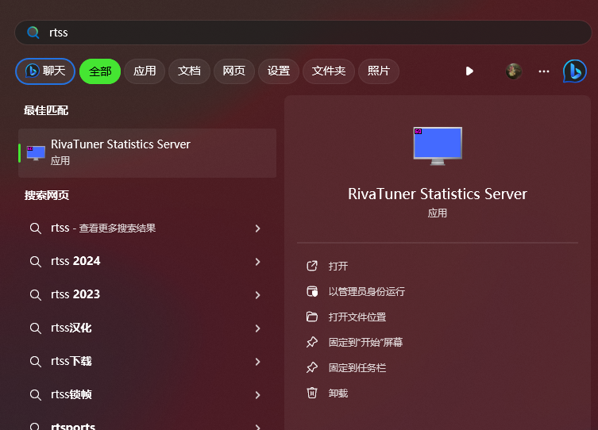
Task: Expand the rtss下载 chevron arrow
Action: (258, 362)
